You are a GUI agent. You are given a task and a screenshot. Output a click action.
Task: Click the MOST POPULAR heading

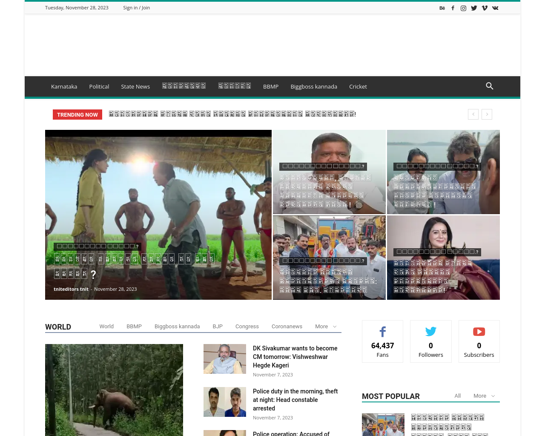coord(391,396)
